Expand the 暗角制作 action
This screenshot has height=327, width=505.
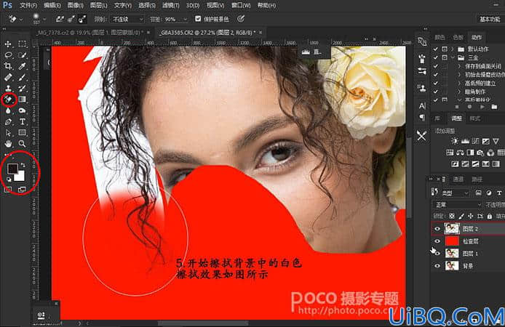pyautogui.click(x=459, y=92)
